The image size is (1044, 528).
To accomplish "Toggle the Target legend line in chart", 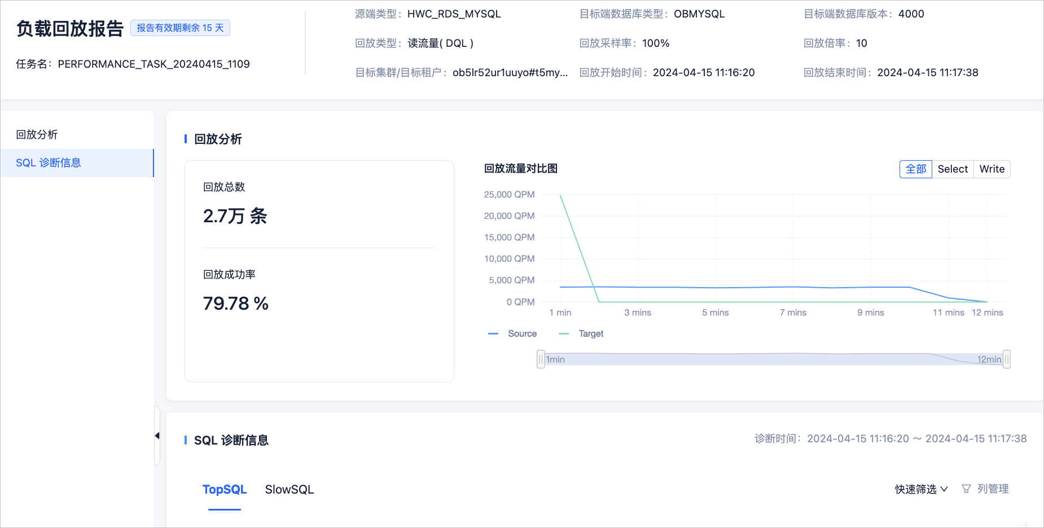I will click(x=581, y=334).
